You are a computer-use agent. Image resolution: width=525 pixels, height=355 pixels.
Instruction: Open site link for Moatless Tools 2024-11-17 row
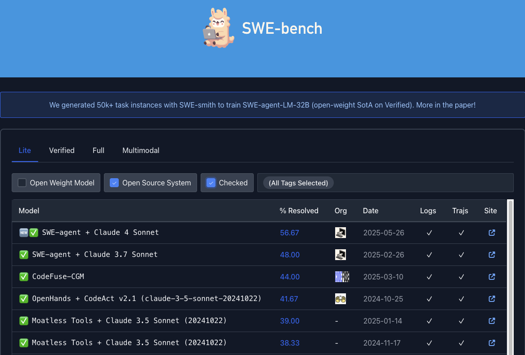tap(492, 343)
